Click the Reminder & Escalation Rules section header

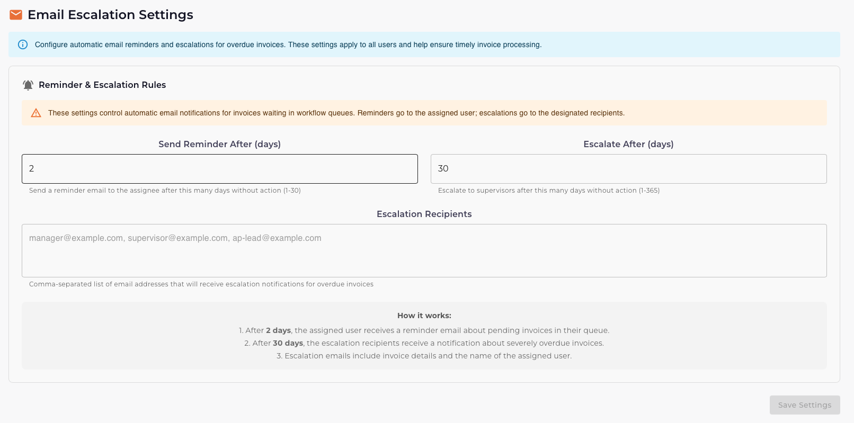coord(102,85)
